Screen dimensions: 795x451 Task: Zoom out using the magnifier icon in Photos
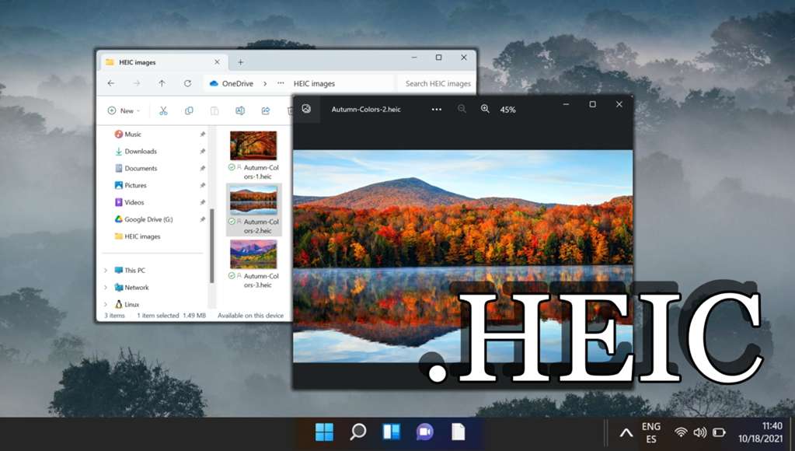(462, 109)
